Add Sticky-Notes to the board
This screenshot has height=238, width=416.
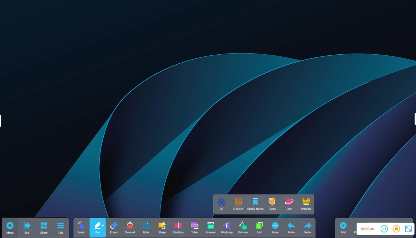coord(255,204)
